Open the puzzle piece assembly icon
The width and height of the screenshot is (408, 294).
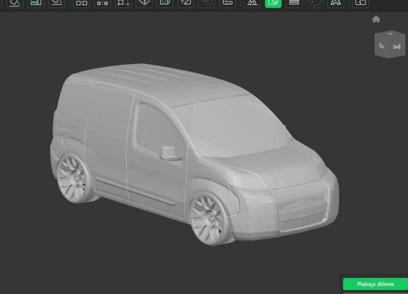[361, 3]
